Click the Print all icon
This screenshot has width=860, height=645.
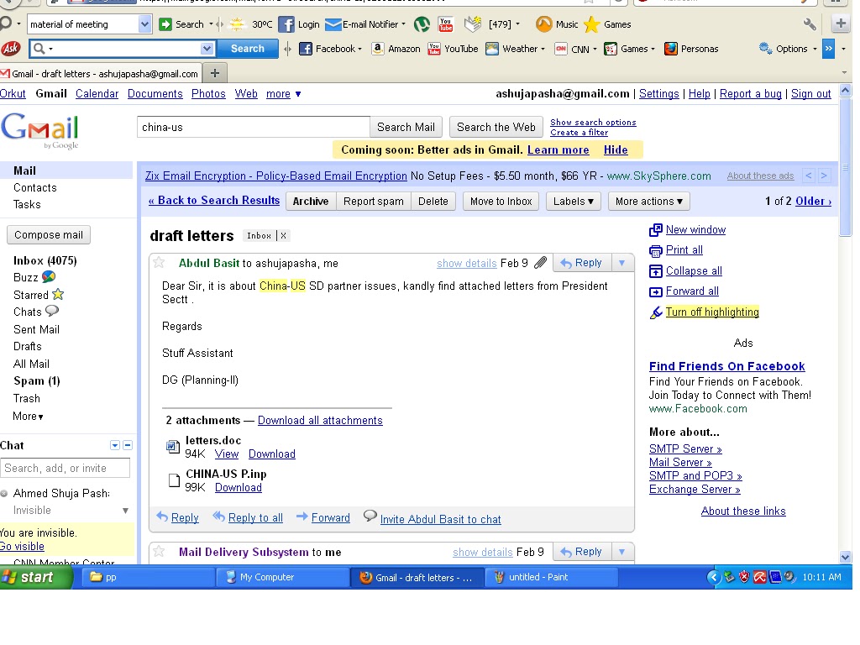click(654, 249)
